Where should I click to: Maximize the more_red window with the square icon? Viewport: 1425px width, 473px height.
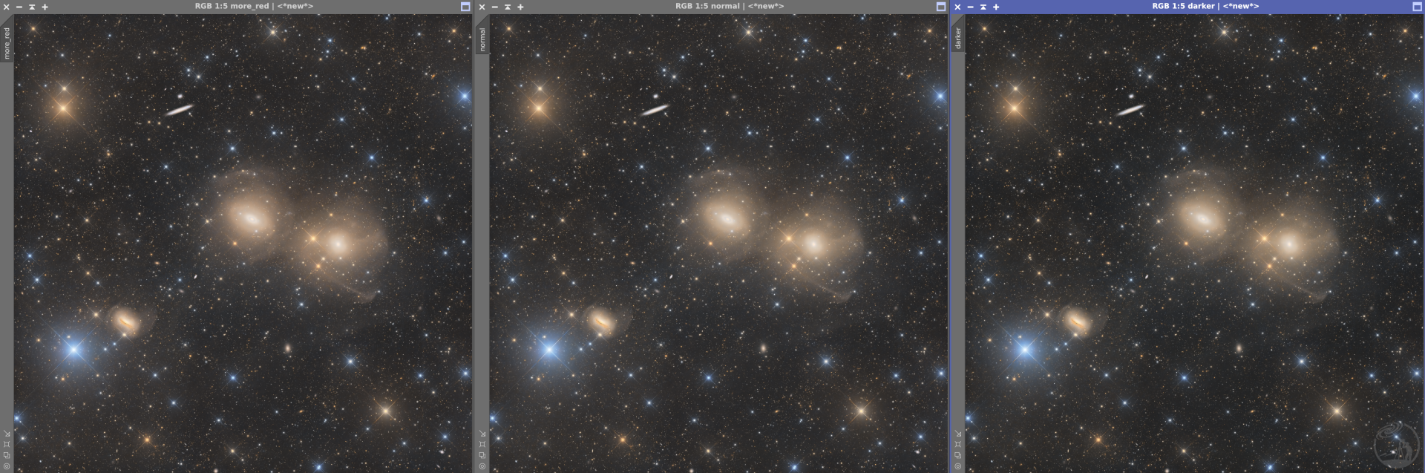click(465, 7)
